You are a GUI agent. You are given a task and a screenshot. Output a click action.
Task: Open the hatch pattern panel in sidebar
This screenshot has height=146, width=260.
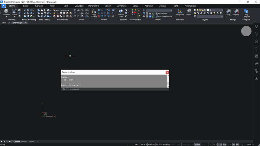pos(257,56)
